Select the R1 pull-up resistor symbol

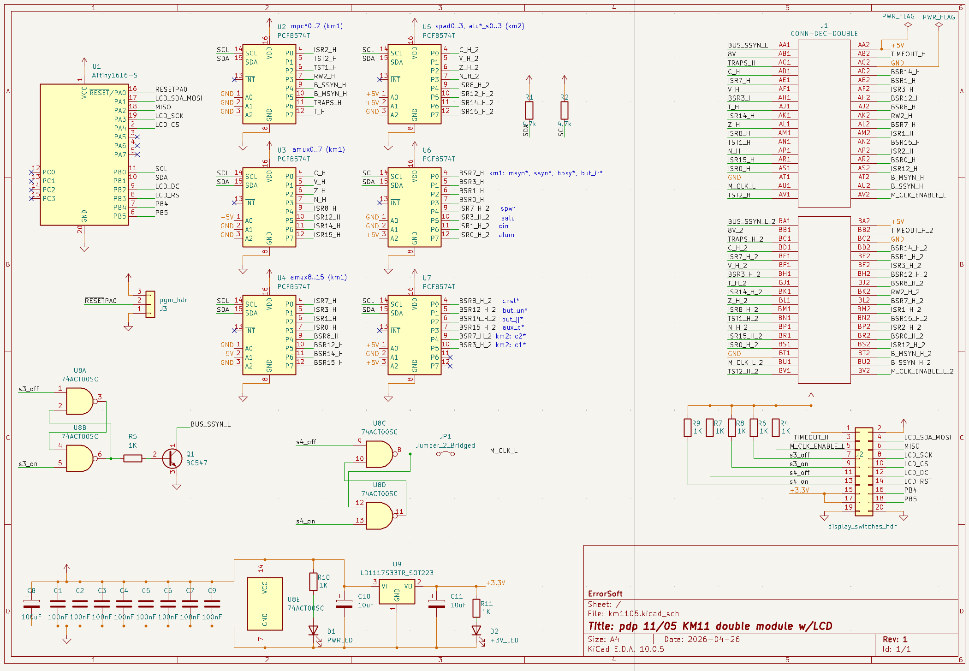[x=529, y=110]
